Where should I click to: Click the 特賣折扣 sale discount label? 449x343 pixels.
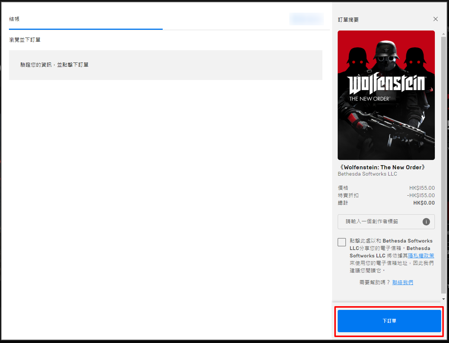point(348,195)
